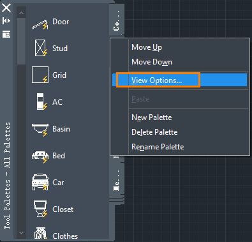Select Move Down menu entry
This screenshot has height=242, width=252.
(x=152, y=62)
